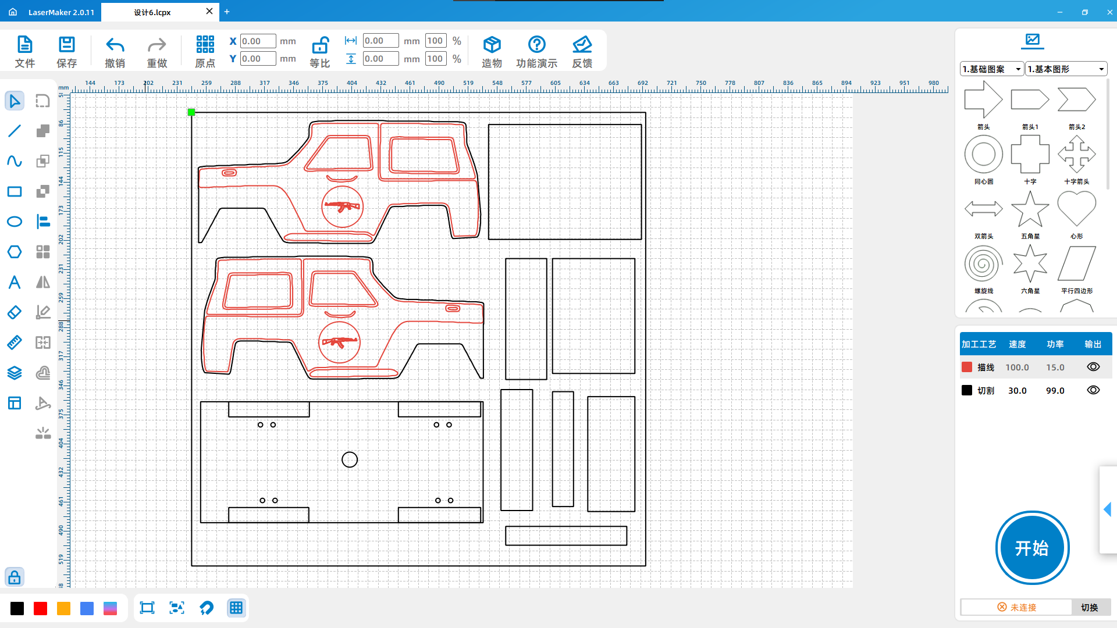Add a new tab with plus
The width and height of the screenshot is (1117, 628).
tap(227, 12)
